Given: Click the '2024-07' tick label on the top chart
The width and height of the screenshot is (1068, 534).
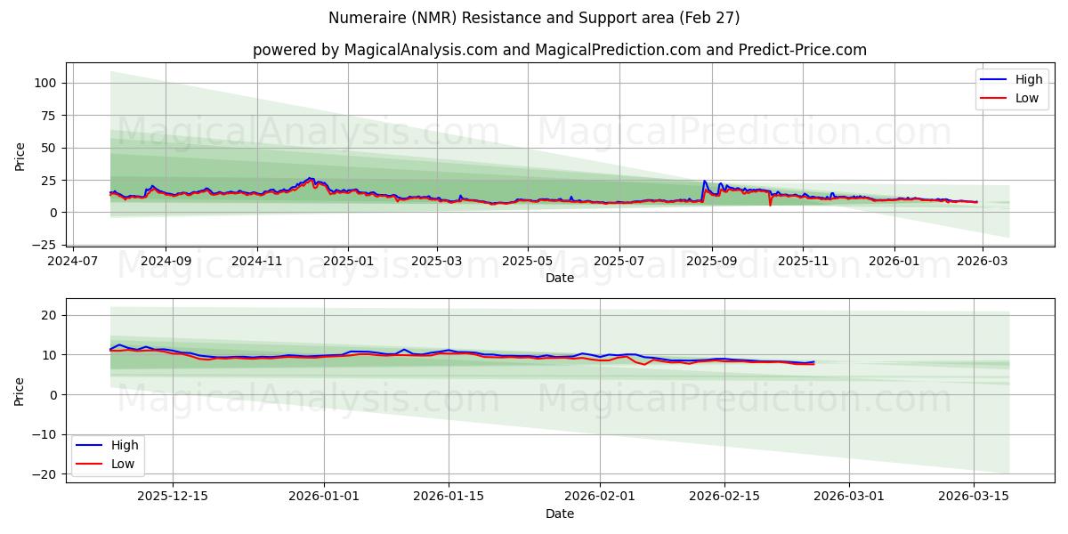Looking at the screenshot, I should point(73,262).
